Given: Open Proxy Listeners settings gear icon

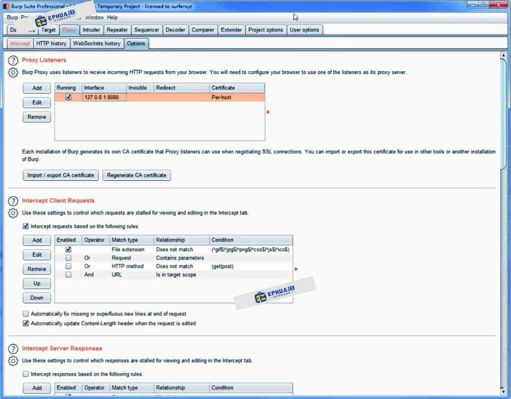Looking at the screenshot, I should coord(13,72).
